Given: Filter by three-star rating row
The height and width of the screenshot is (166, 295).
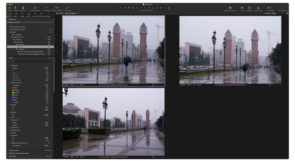Looking at the screenshot, I should tap(30, 75).
